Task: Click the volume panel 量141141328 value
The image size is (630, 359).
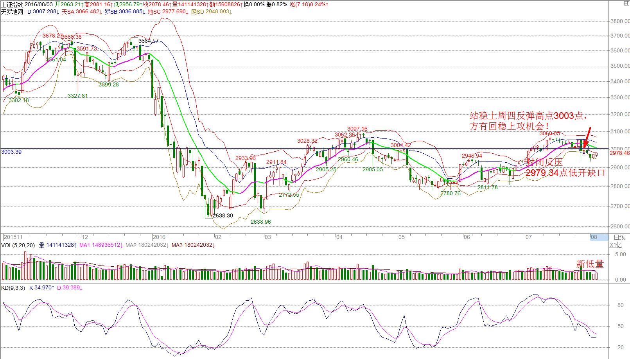Action: pyautogui.click(x=57, y=245)
